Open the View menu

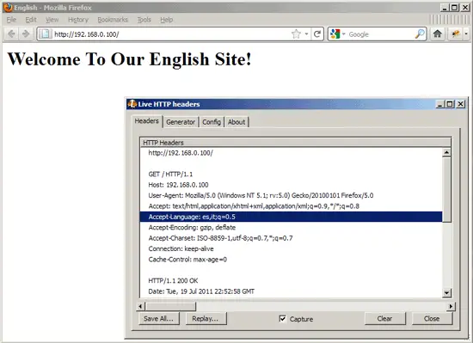52,20
